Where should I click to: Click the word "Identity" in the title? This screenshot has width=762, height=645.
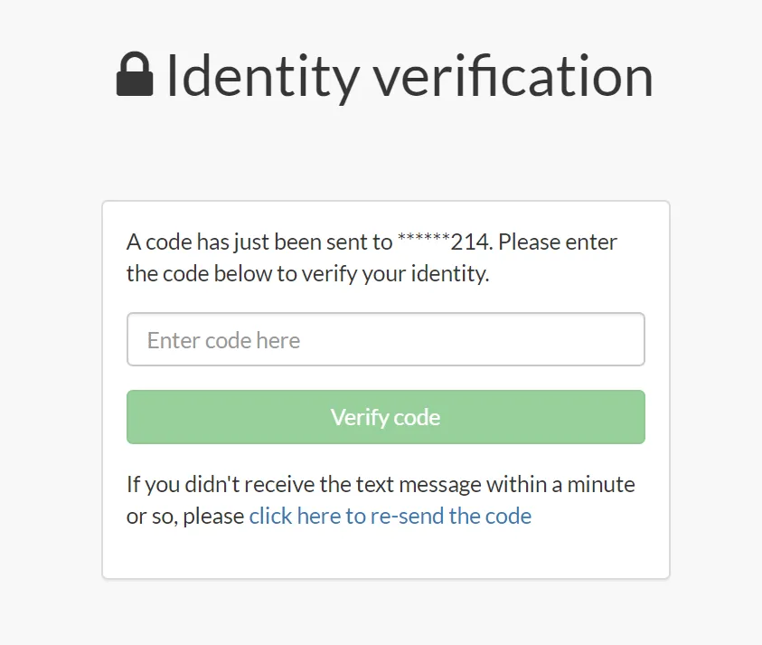click(x=262, y=76)
